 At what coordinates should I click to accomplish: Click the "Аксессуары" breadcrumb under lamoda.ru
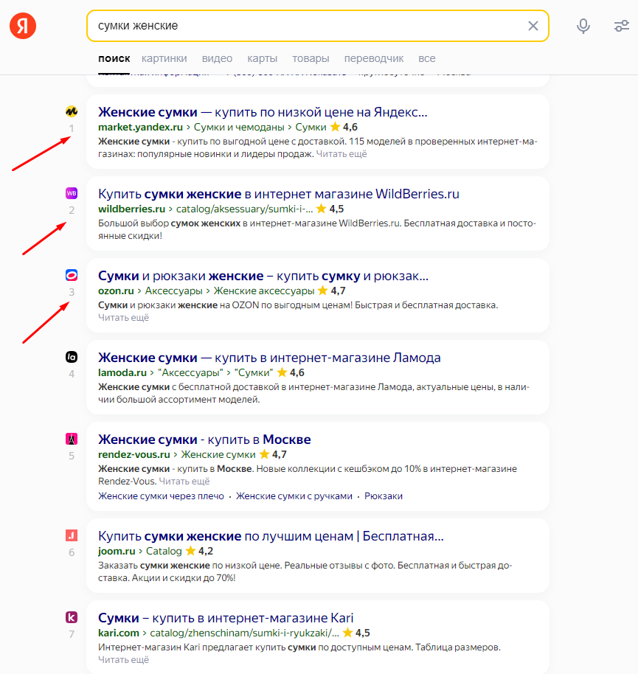pos(190,372)
